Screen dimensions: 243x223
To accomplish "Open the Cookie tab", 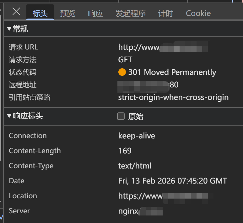I will pos(198,13).
